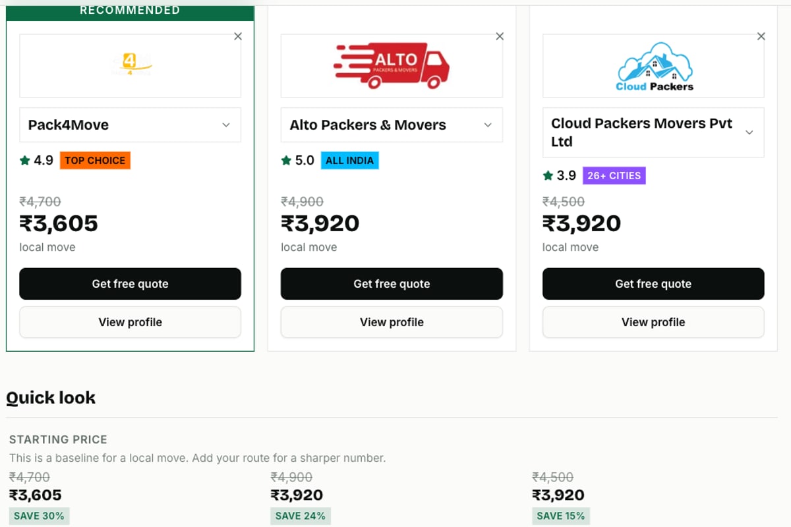Click the purple 26+ CITIES badge

pos(614,176)
